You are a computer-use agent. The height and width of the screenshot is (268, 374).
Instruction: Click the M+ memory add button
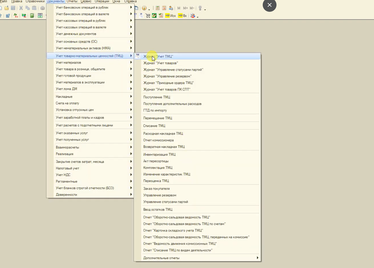pyautogui.click(x=185, y=8)
